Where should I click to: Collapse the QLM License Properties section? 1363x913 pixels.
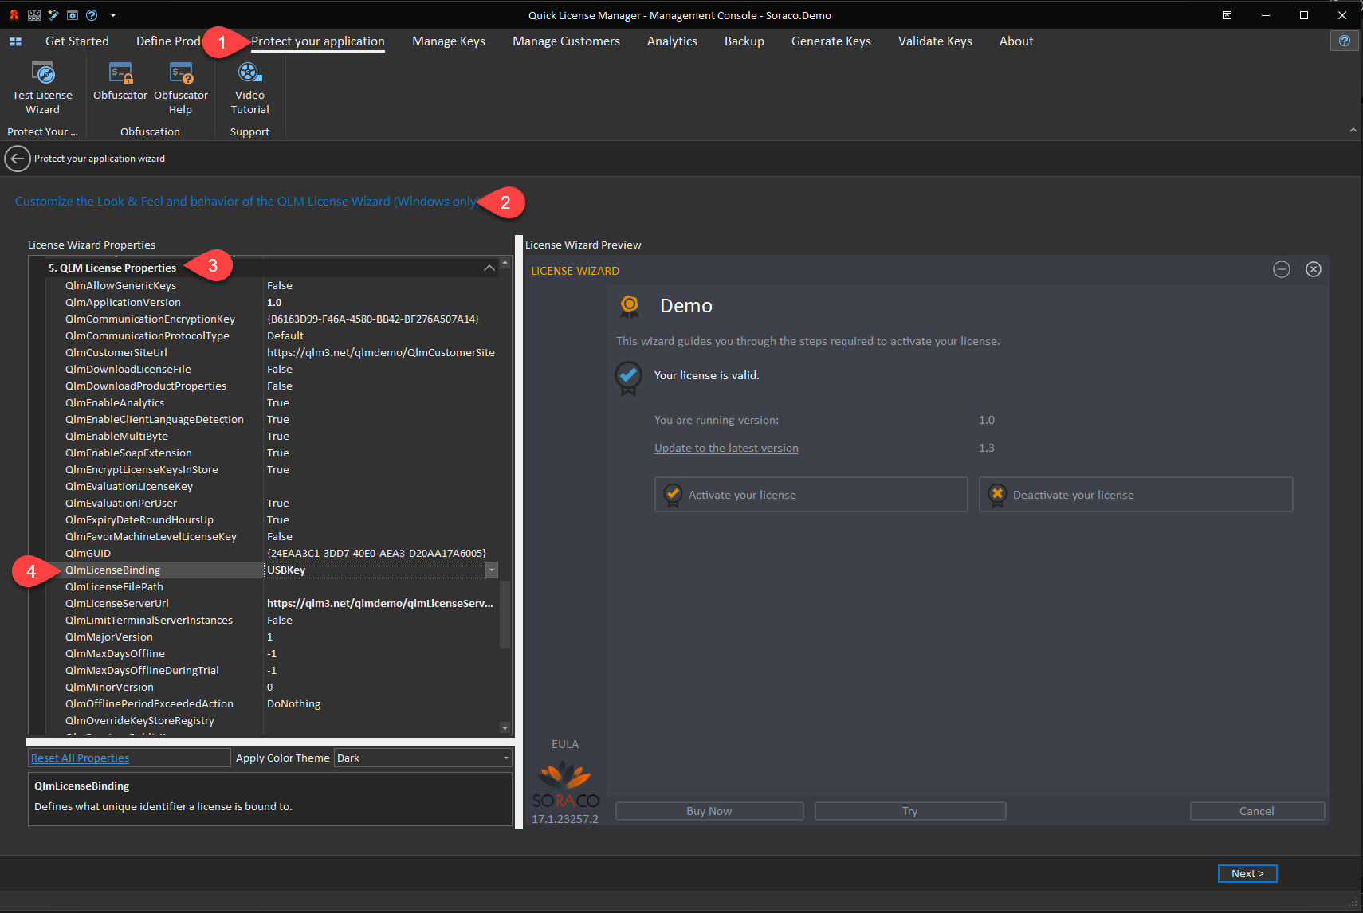coord(489,268)
